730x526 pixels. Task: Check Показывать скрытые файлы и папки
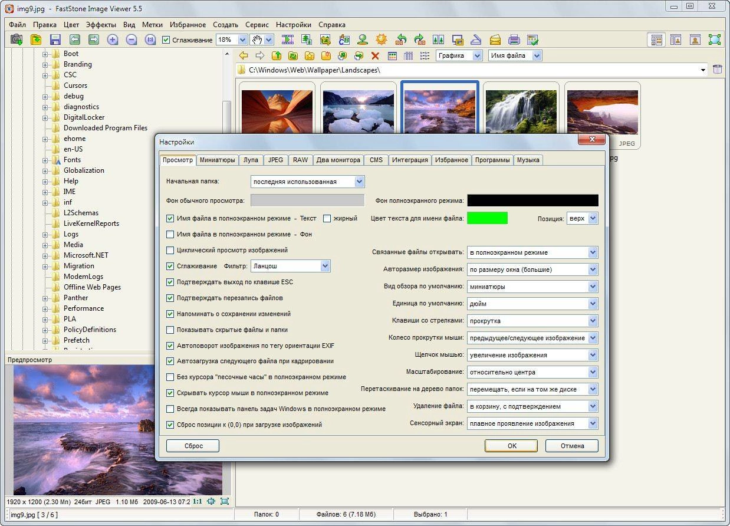point(170,330)
